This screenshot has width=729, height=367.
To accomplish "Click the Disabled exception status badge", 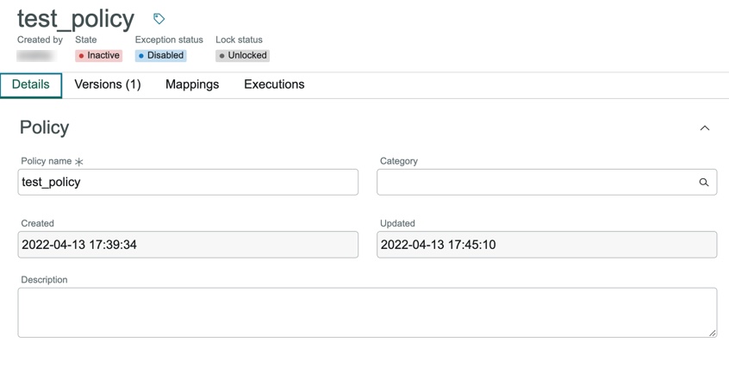I will [x=161, y=56].
